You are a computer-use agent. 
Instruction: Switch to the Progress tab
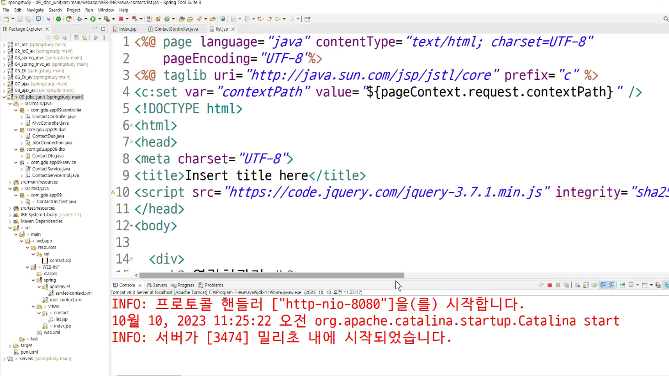point(183,285)
